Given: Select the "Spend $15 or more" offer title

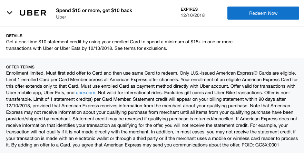Looking at the screenshot, I should pos(94,10).
